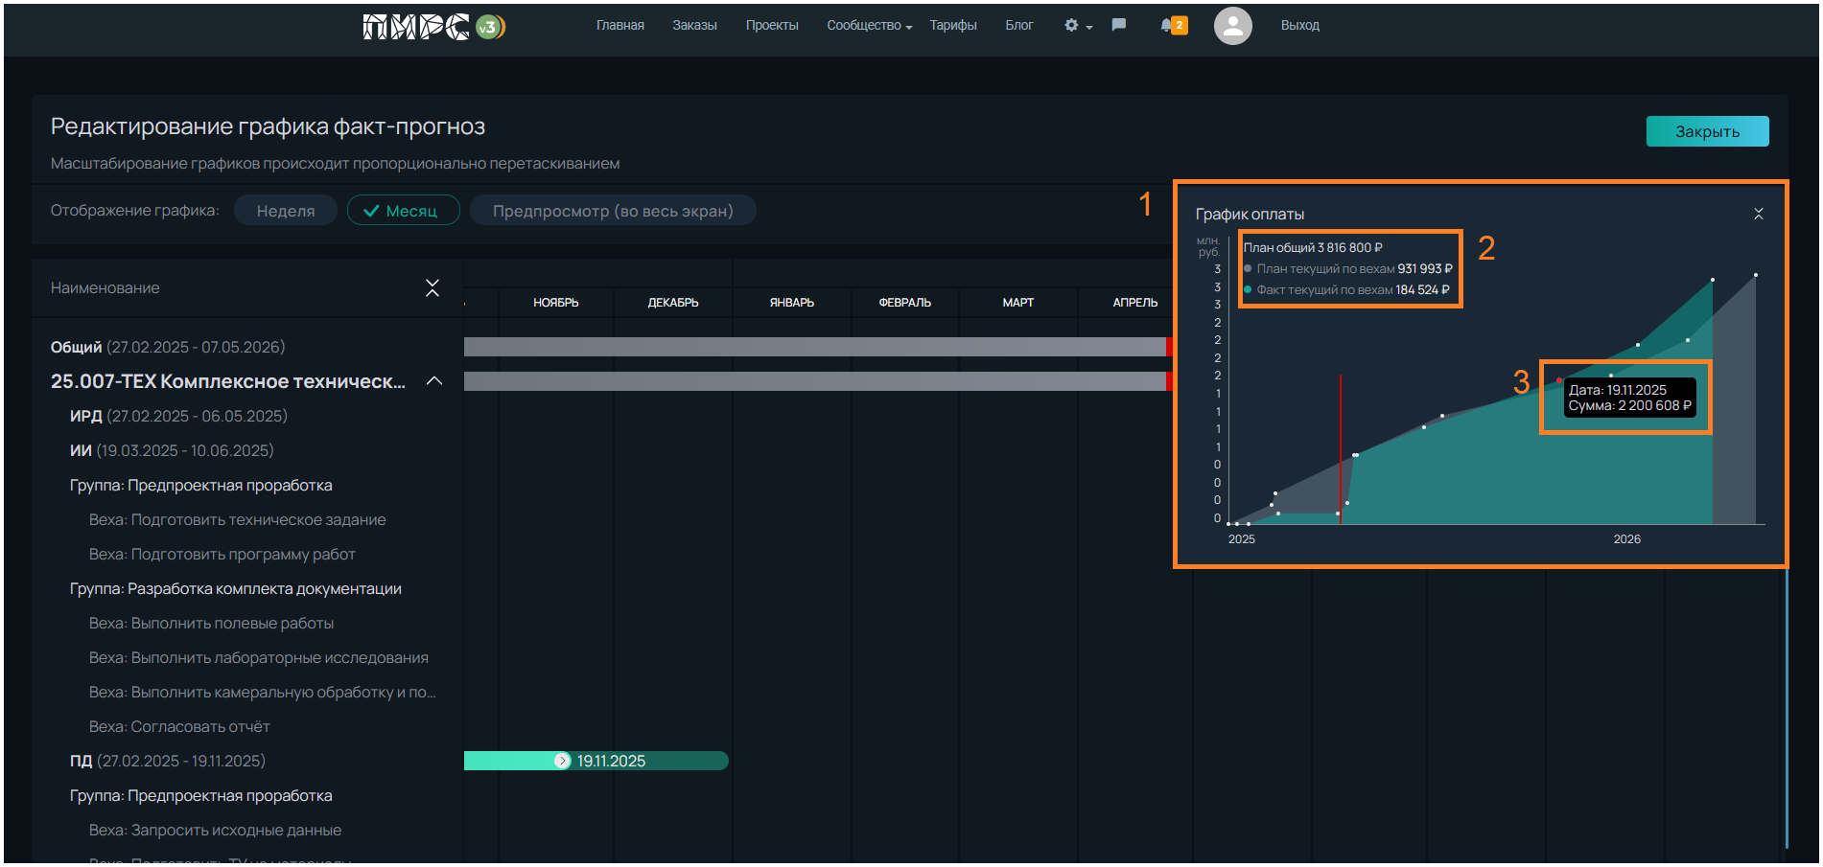
Task: Click the Закрыть button
Action: (1707, 131)
